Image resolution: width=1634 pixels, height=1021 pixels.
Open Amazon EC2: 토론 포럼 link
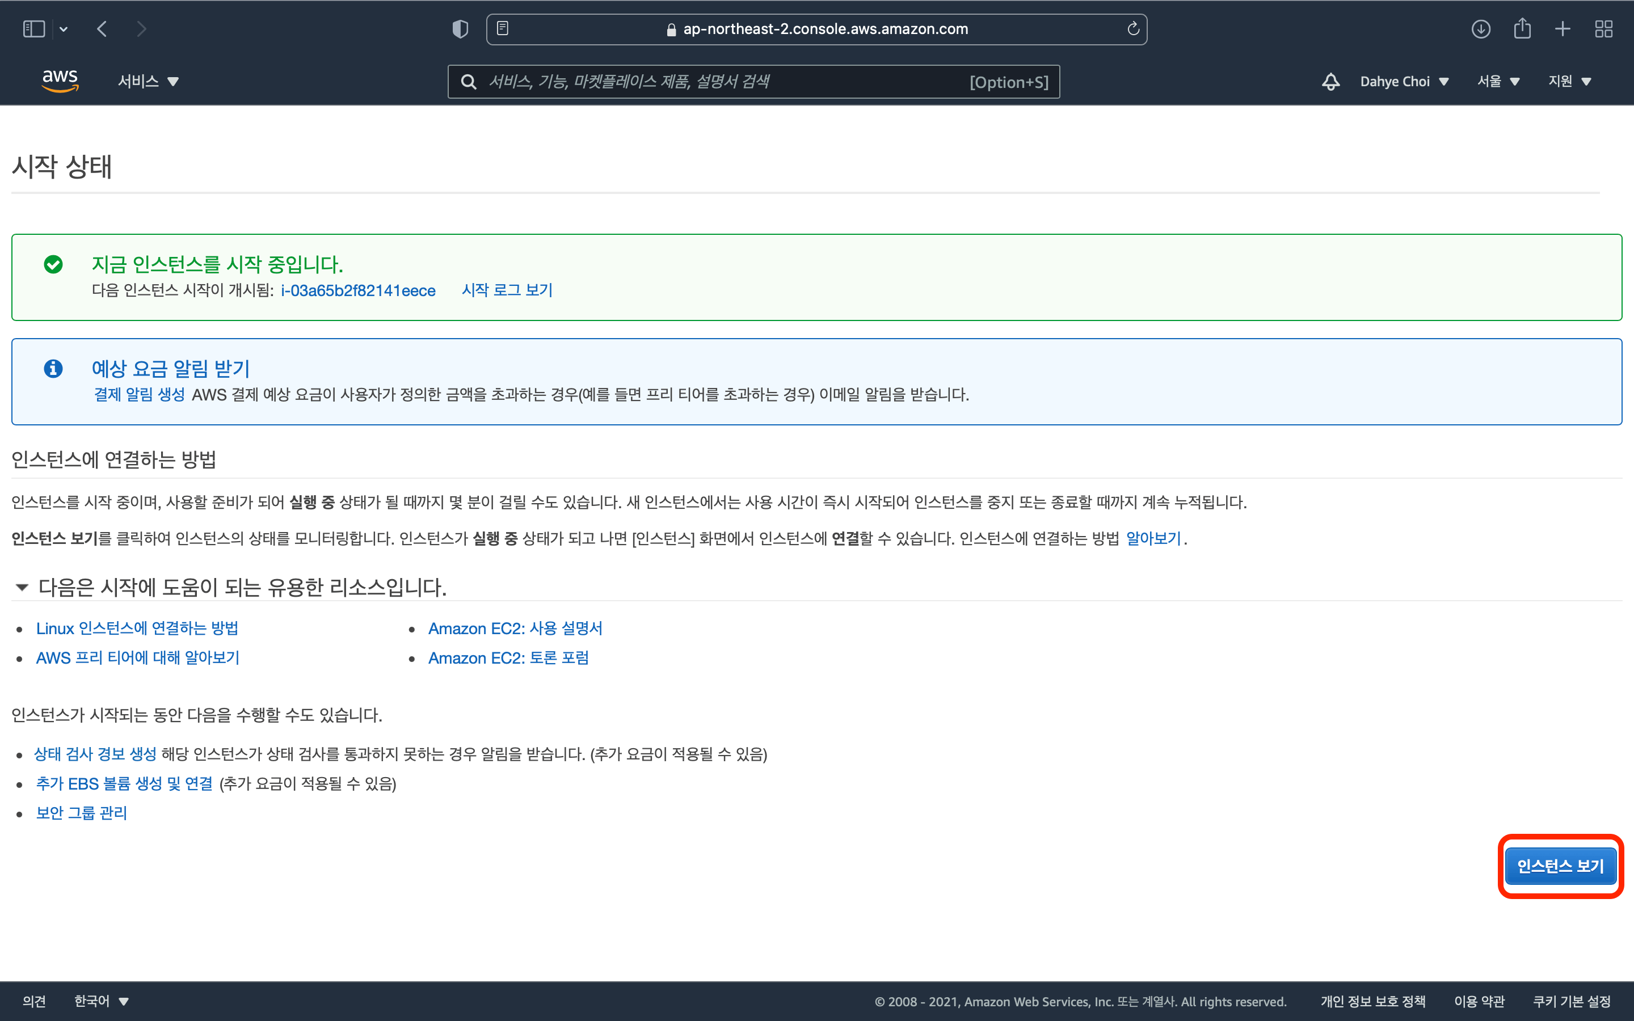(x=508, y=658)
